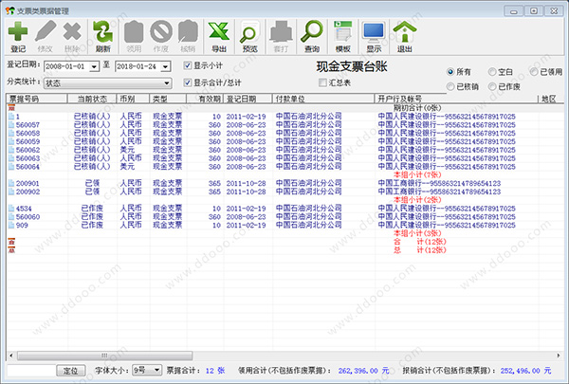
Task: Click the document icon beside ticket 560057
Action: pos(11,124)
